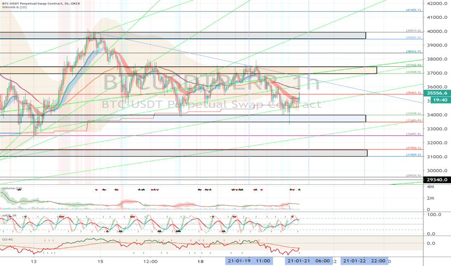451x266 pixels.
Task: Click the 37000.0 price axis label
Action: click(437, 73)
